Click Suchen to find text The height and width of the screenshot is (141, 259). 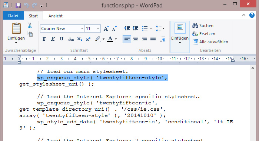click(x=203, y=26)
